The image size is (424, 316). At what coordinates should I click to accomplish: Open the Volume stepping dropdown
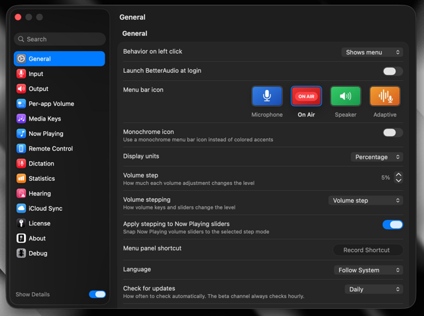click(366, 200)
